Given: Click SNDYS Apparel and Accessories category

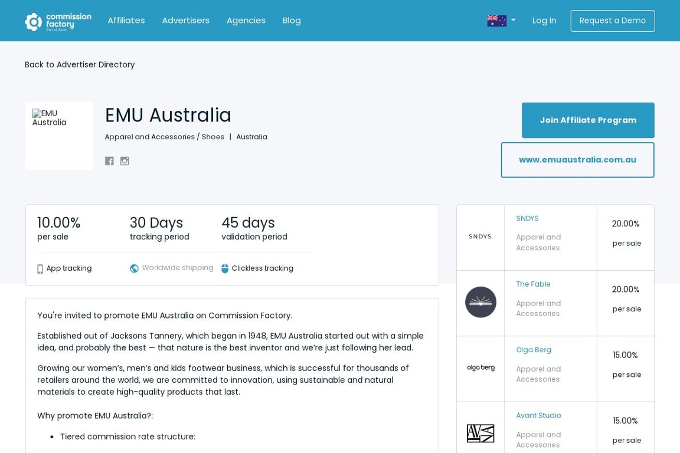Looking at the screenshot, I should pos(538,242).
